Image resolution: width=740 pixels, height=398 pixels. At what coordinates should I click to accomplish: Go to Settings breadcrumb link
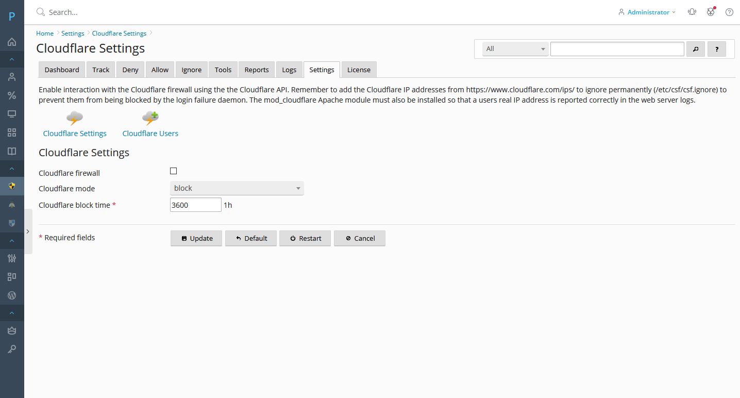point(73,34)
